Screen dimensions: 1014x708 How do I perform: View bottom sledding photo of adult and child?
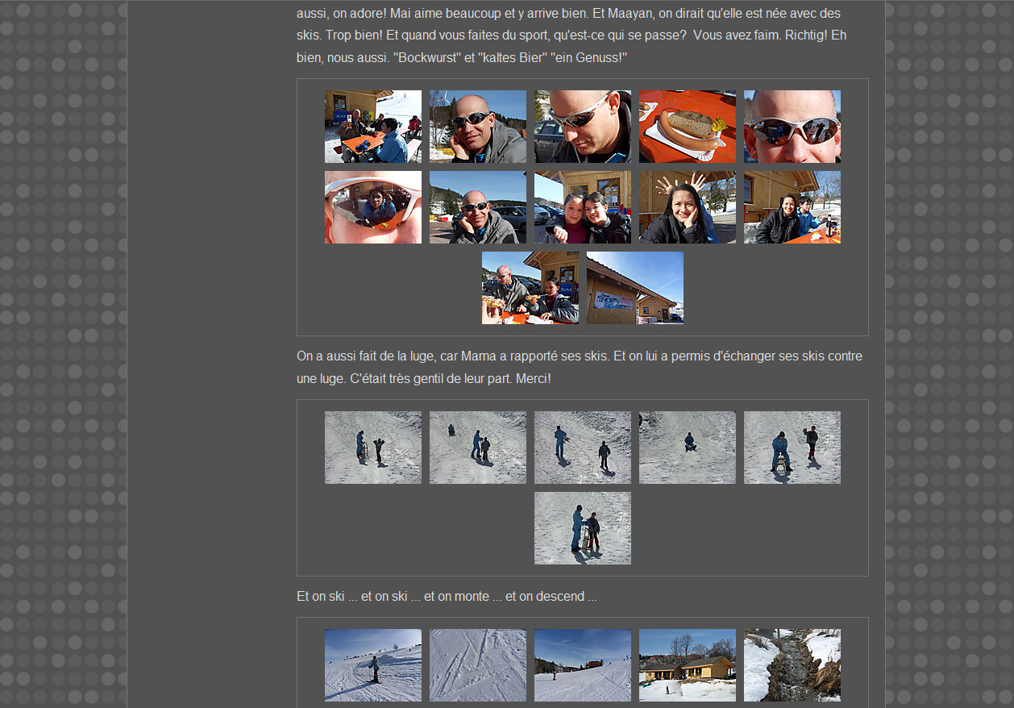tap(582, 528)
